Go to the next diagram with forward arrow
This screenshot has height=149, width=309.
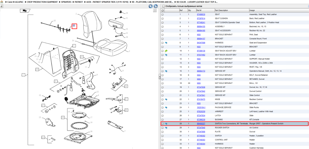coord(155,6)
